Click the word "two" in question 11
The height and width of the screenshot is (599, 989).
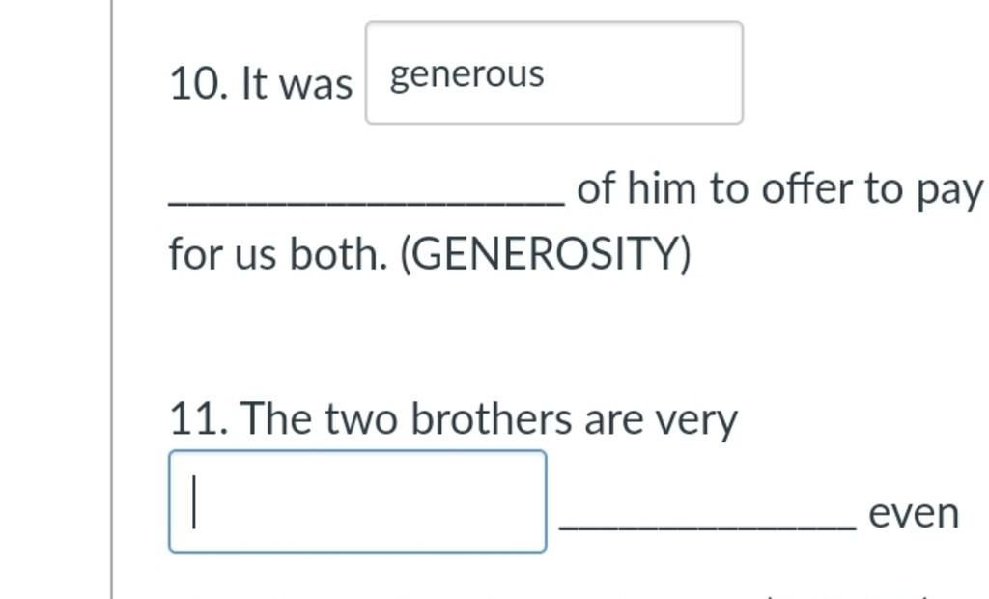click(x=361, y=419)
